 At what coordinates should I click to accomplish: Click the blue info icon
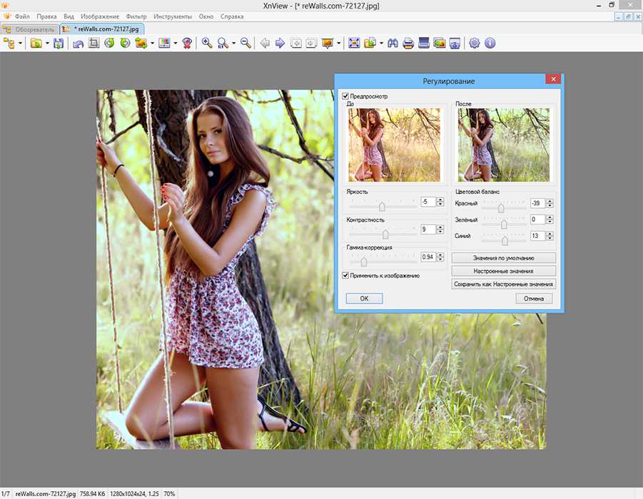pos(490,43)
